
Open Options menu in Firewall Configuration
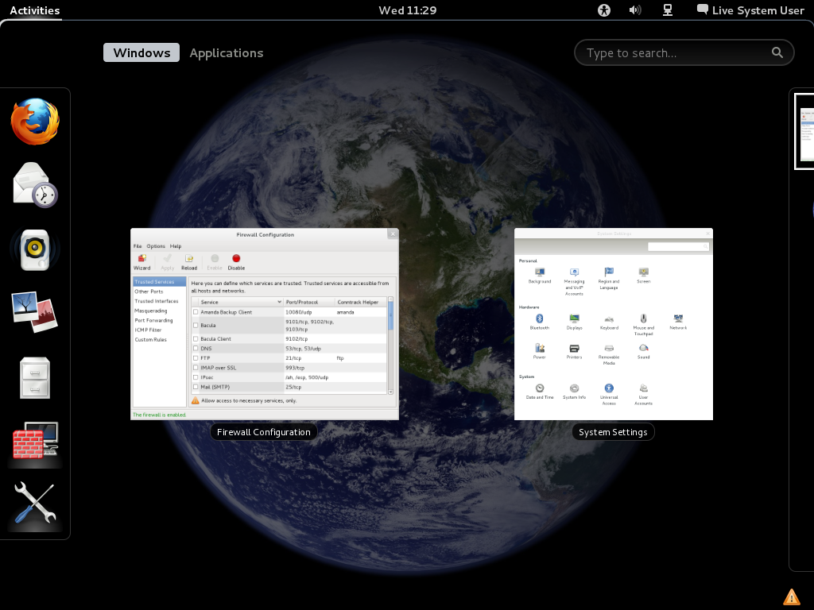coord(156,246)
